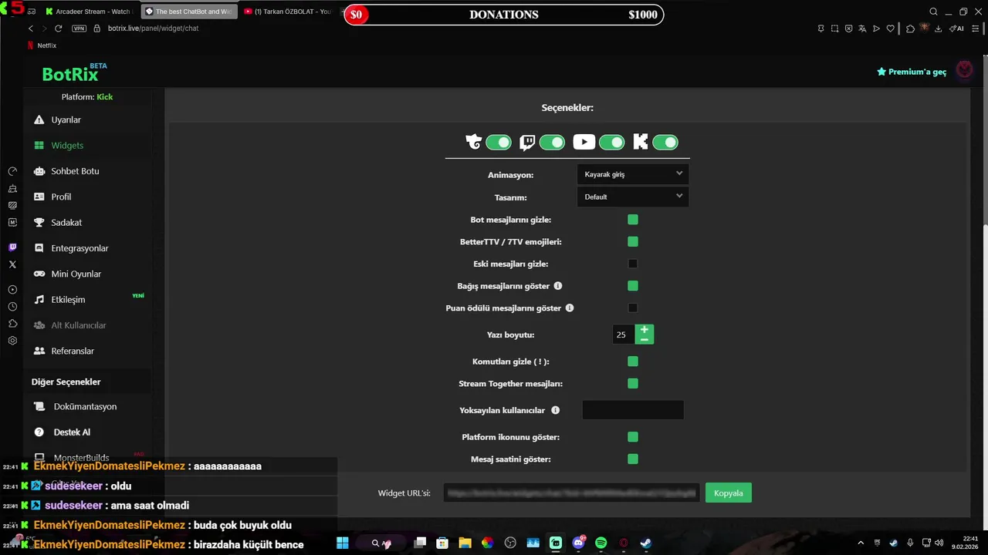Toggle Komutları gizle checkbox
This screenshot has width=988, height=555.
[633, 362]
